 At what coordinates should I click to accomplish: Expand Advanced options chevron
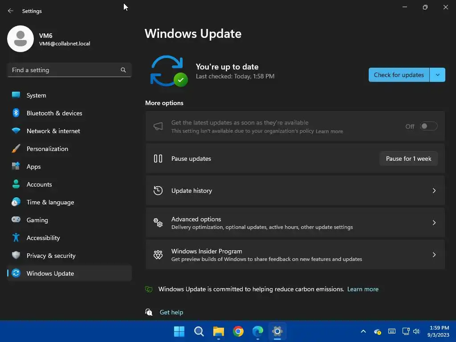[x=434, y=223]
